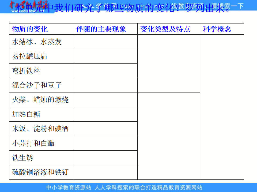The height and width of the screenshot is (192, 257).
Task: Select the row '硫酸铜溶液和铁钉'
Action: 41,173
